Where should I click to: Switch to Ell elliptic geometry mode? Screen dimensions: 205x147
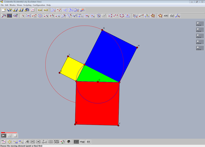88,142
